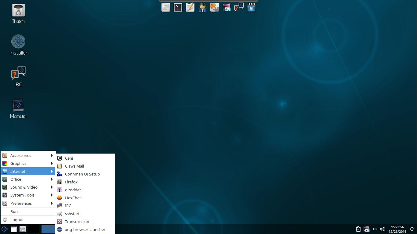
Task: Click the user avatar dock icon
Action: pyautogui.click(x=202, y=7)
